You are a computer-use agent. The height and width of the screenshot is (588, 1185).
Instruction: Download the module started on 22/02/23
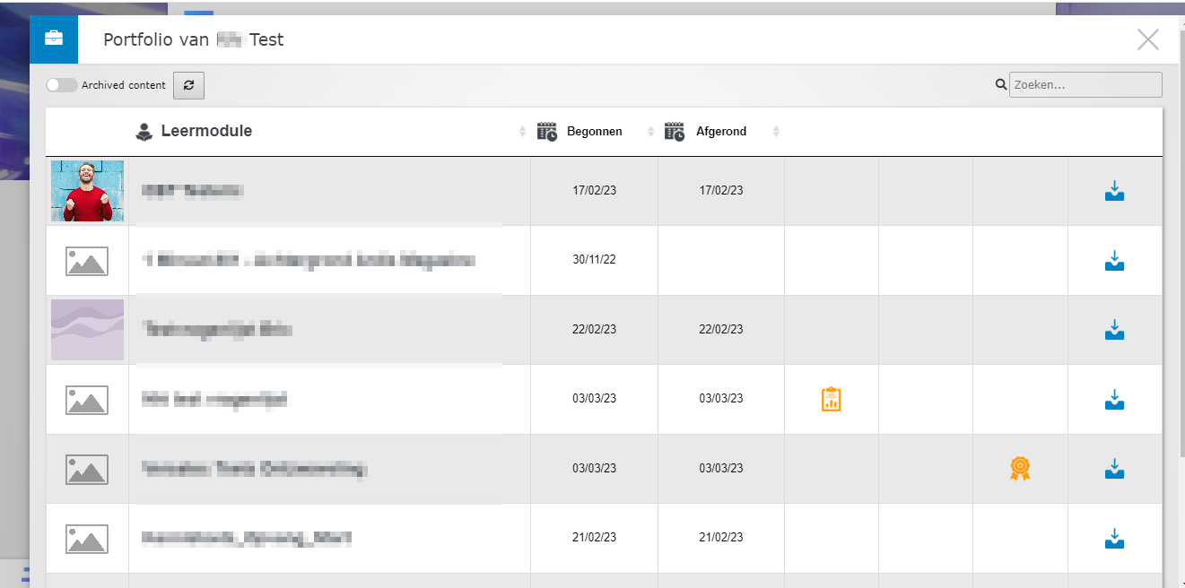click(1114, 330)
